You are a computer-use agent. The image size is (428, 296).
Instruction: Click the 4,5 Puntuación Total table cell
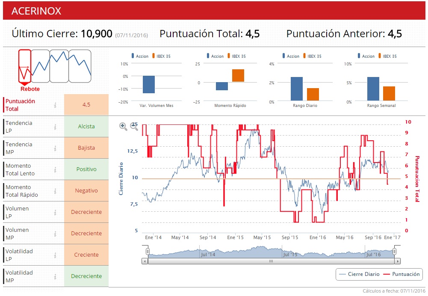click(x=86, y=104)
